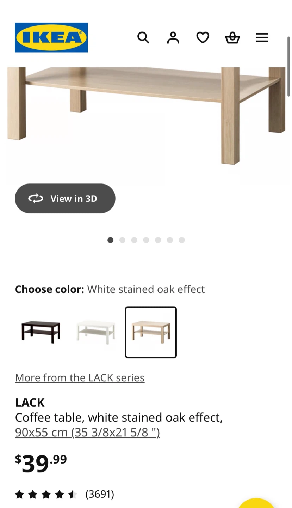Open the favorites heart icon
292x508 pixels.
click(x=203, y=37)
